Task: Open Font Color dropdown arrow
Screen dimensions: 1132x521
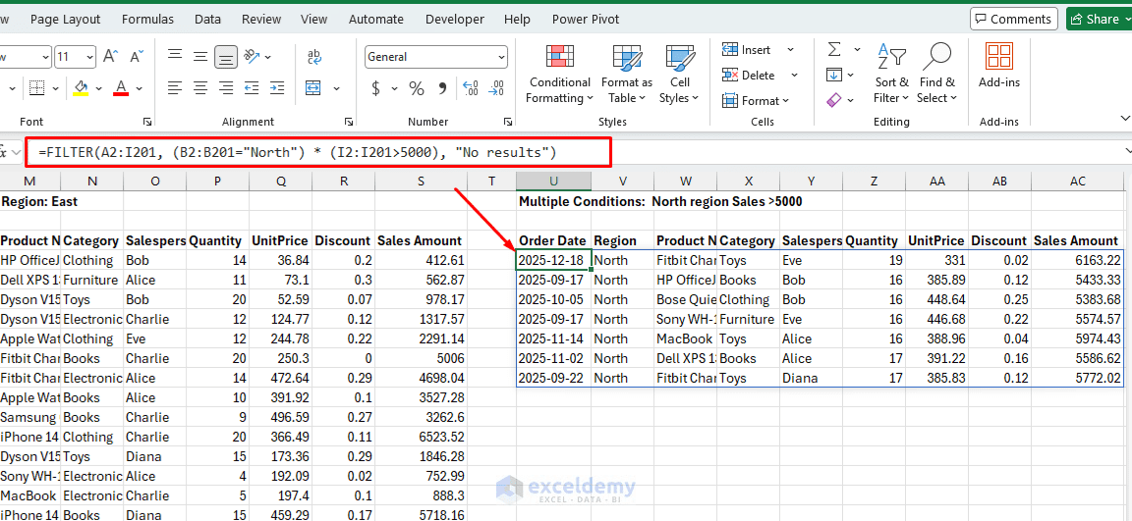Action: coord(140,88)
